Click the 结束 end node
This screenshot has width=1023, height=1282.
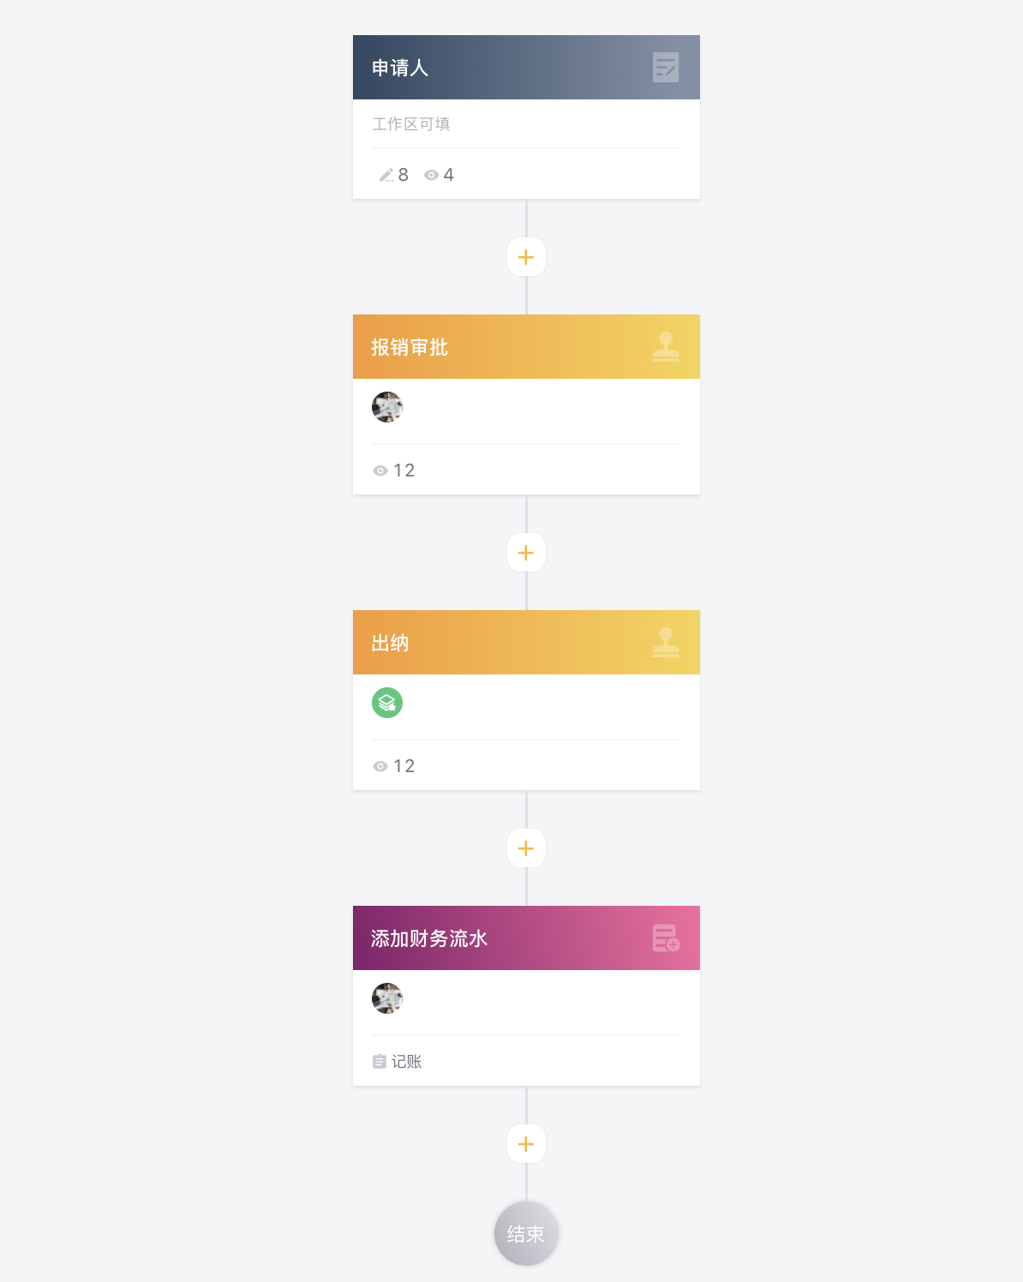coord(526,1234)
